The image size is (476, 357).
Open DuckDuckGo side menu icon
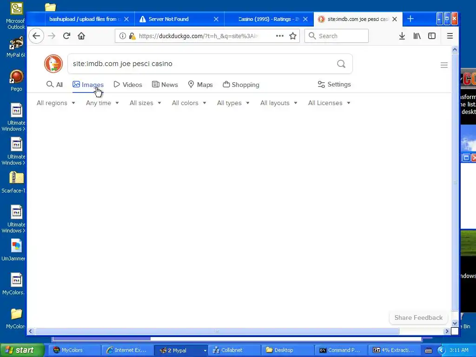point(444,65)
